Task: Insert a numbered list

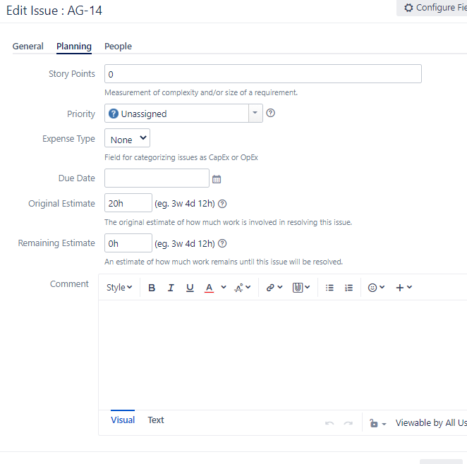Action: [x=348, y=288]
